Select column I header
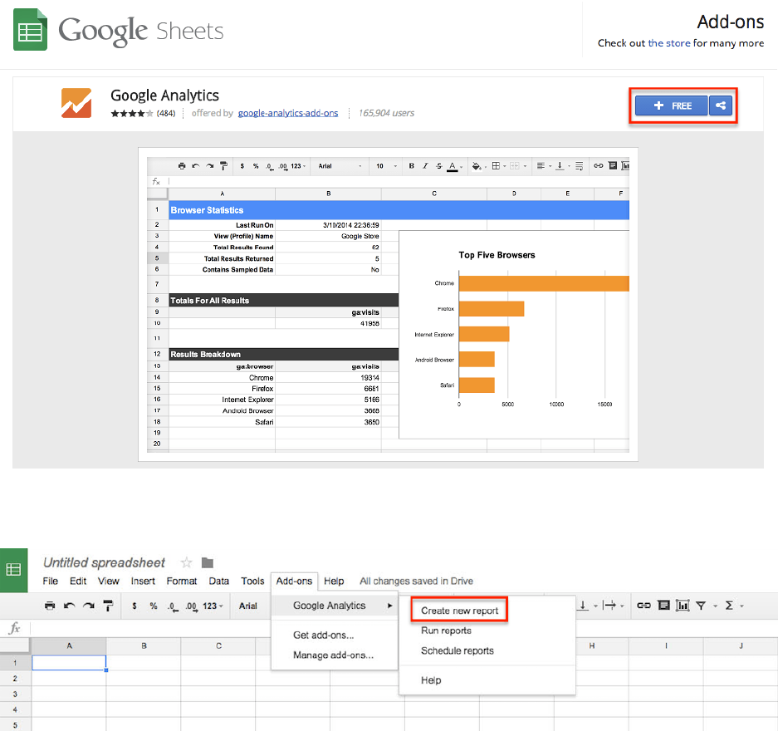This screenshot has width=778, height=731. 666,645
